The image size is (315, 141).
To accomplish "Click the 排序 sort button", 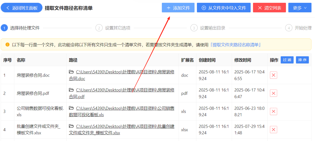I will tap(302, 60).
